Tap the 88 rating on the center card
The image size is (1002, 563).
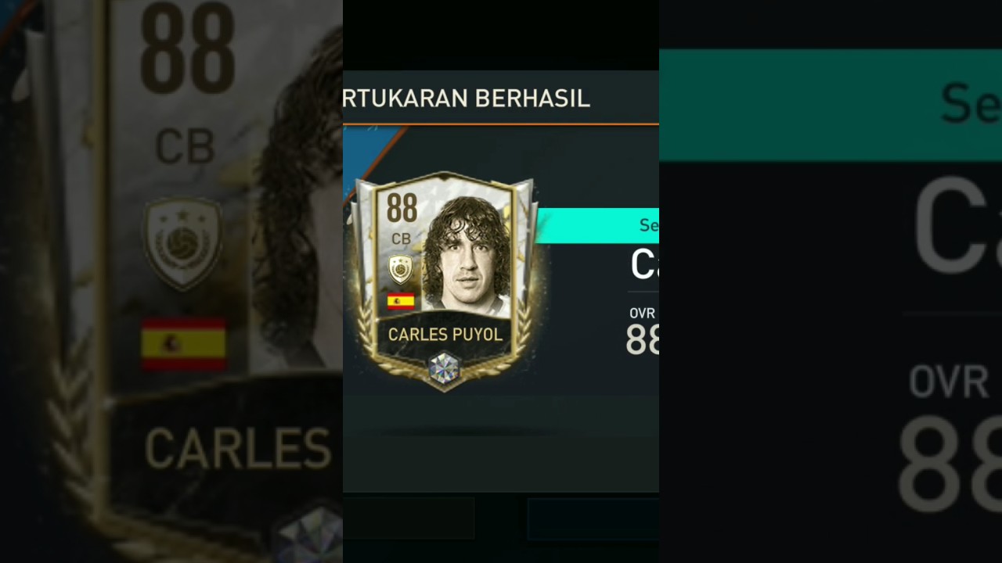point(402,210)
